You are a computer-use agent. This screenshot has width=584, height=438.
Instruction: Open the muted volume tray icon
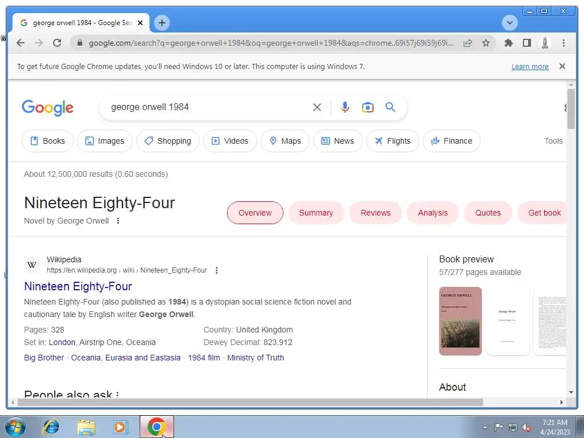pos(526,427)
